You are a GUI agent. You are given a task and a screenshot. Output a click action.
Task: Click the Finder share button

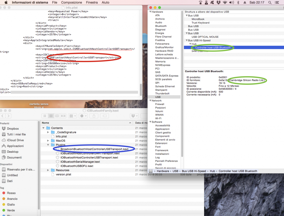coord(94,116)
